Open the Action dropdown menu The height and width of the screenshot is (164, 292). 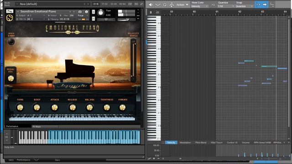(182, 5)
